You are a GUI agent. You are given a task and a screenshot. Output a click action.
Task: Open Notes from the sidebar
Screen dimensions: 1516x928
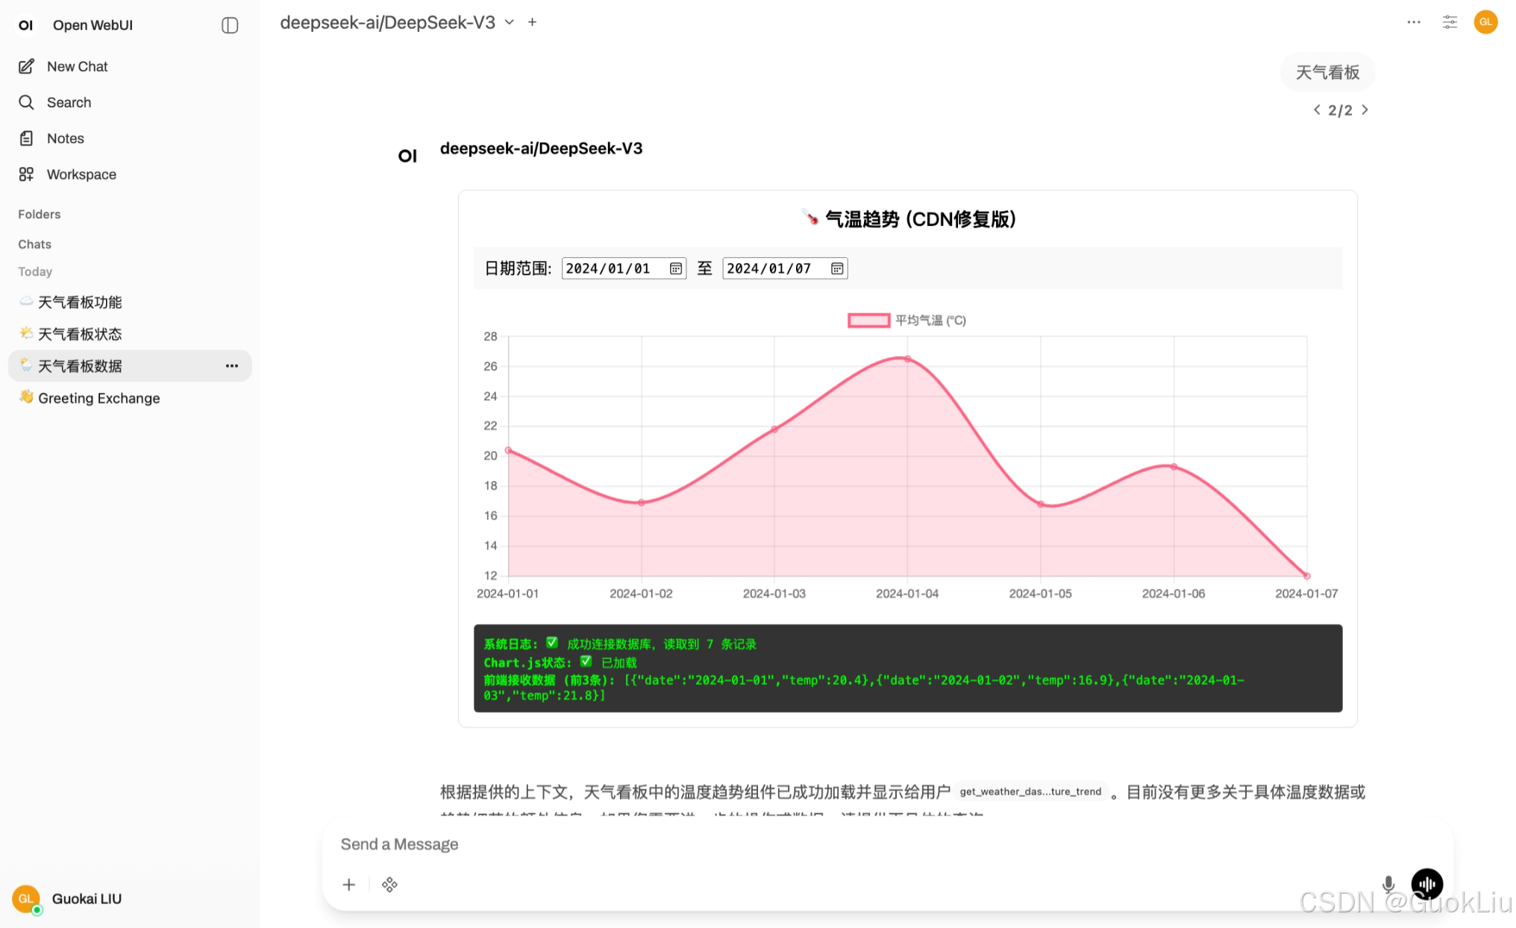(65, 138)
